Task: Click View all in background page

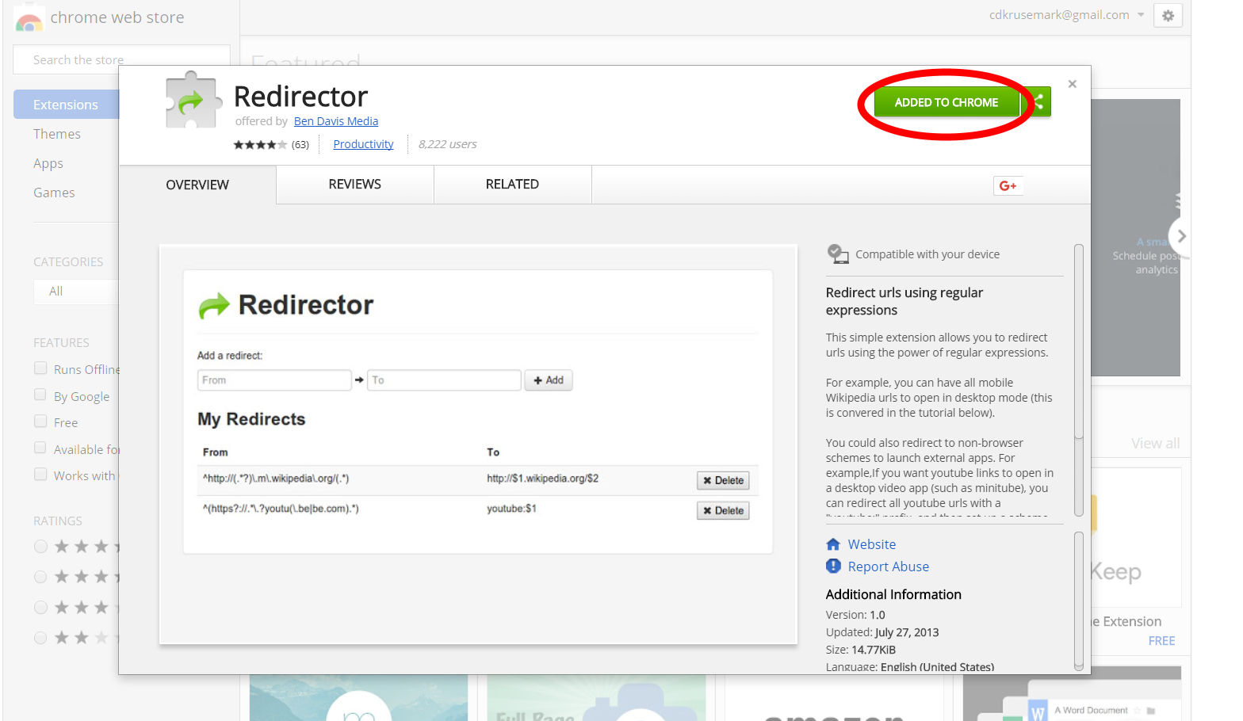Action: tap(1155, 444)
